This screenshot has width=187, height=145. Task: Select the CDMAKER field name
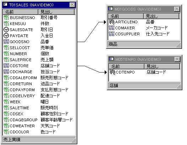(x=125, y=28)
